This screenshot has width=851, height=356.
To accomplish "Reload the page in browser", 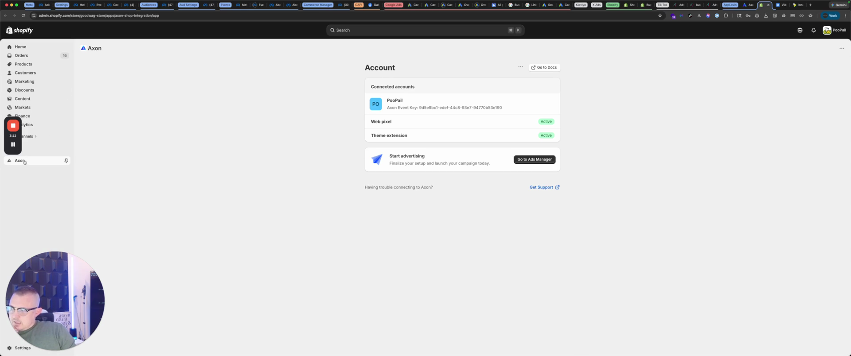I will [x=23, y=15].
